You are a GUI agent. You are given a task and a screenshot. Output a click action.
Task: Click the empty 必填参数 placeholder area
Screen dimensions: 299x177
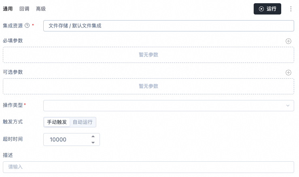(148, 55)
